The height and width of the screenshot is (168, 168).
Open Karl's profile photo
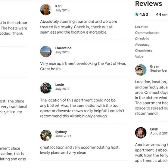[x=46, y=10]
